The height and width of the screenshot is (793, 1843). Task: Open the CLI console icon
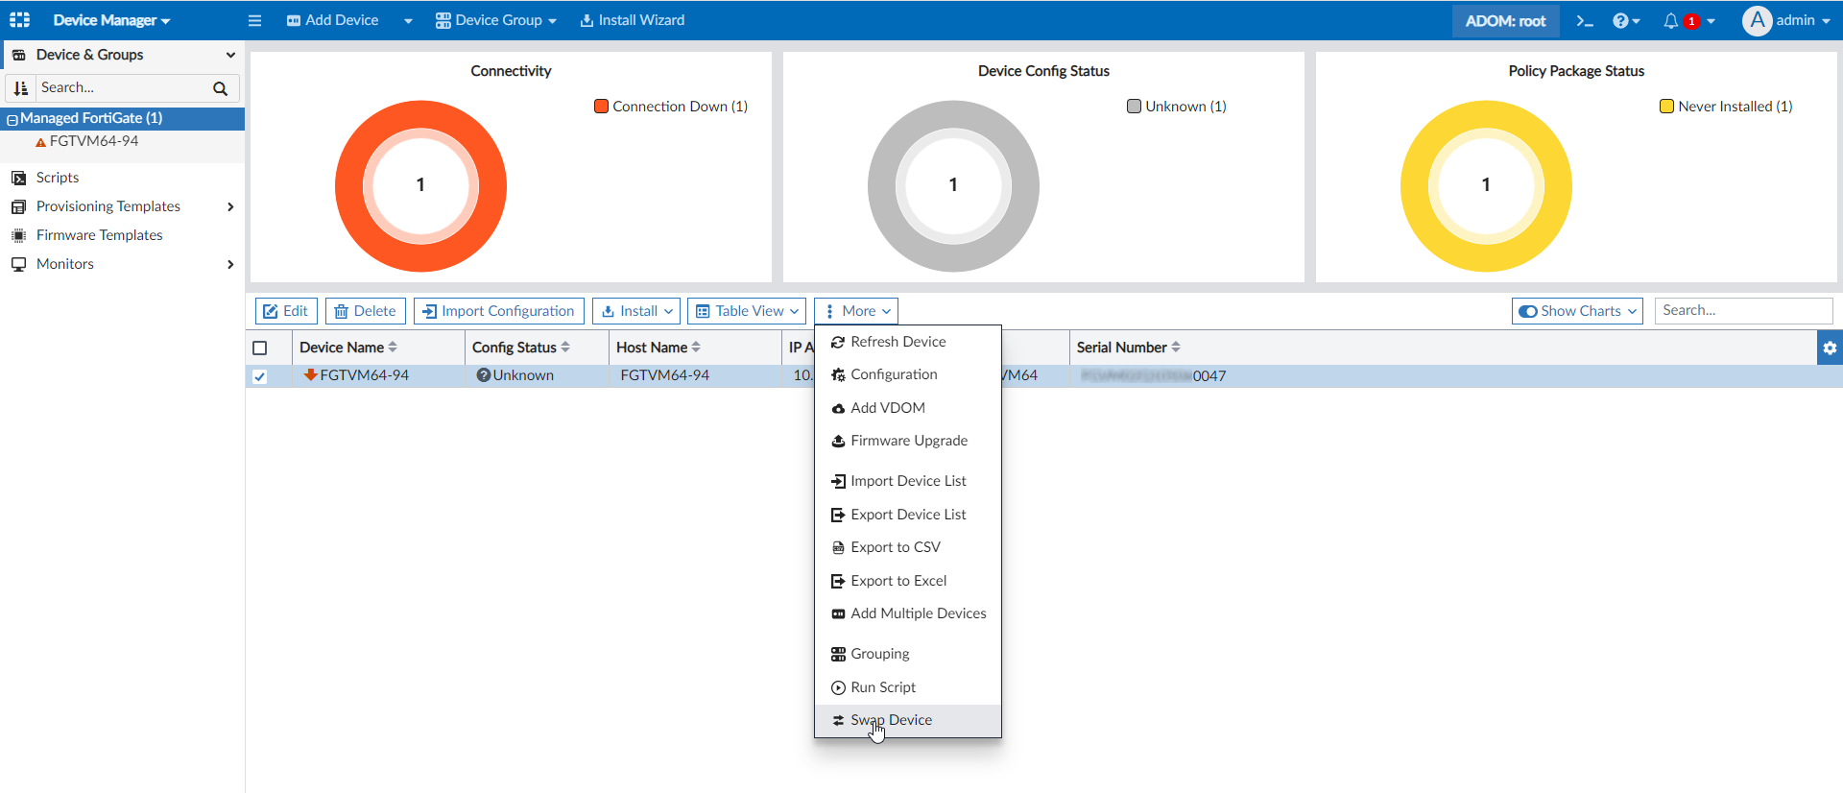click(1585, 21)
